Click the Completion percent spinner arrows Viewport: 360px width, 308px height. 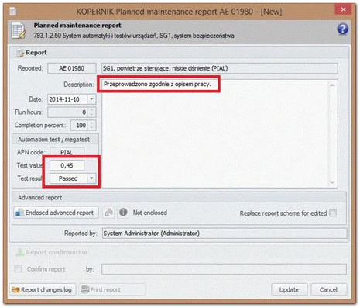click(x=91, y=125)
